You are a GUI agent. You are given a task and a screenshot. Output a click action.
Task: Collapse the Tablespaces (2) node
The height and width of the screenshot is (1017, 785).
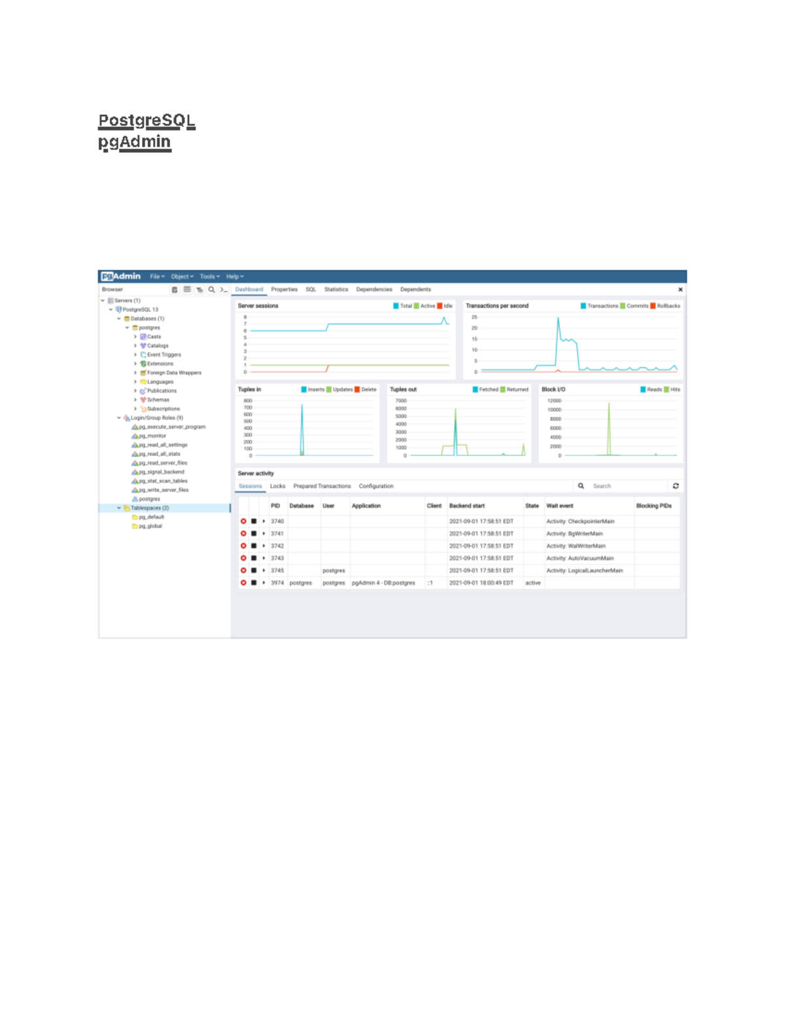point(119,508)
